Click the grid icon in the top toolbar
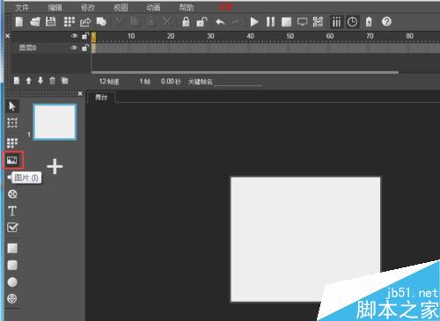440x321 pixels. tap(70, 22)
